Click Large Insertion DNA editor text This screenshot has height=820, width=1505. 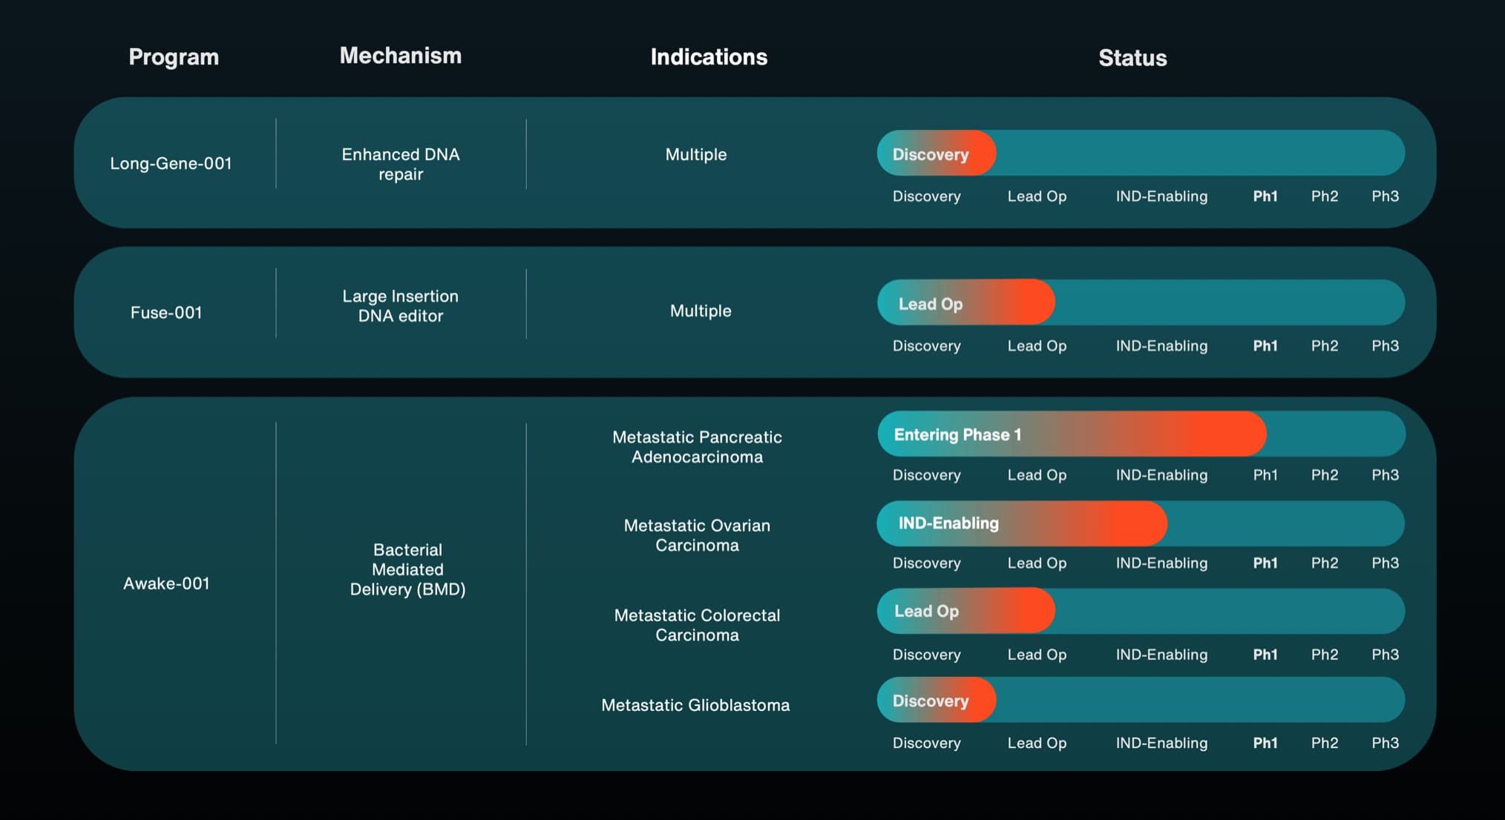click(x=401, y=305)
